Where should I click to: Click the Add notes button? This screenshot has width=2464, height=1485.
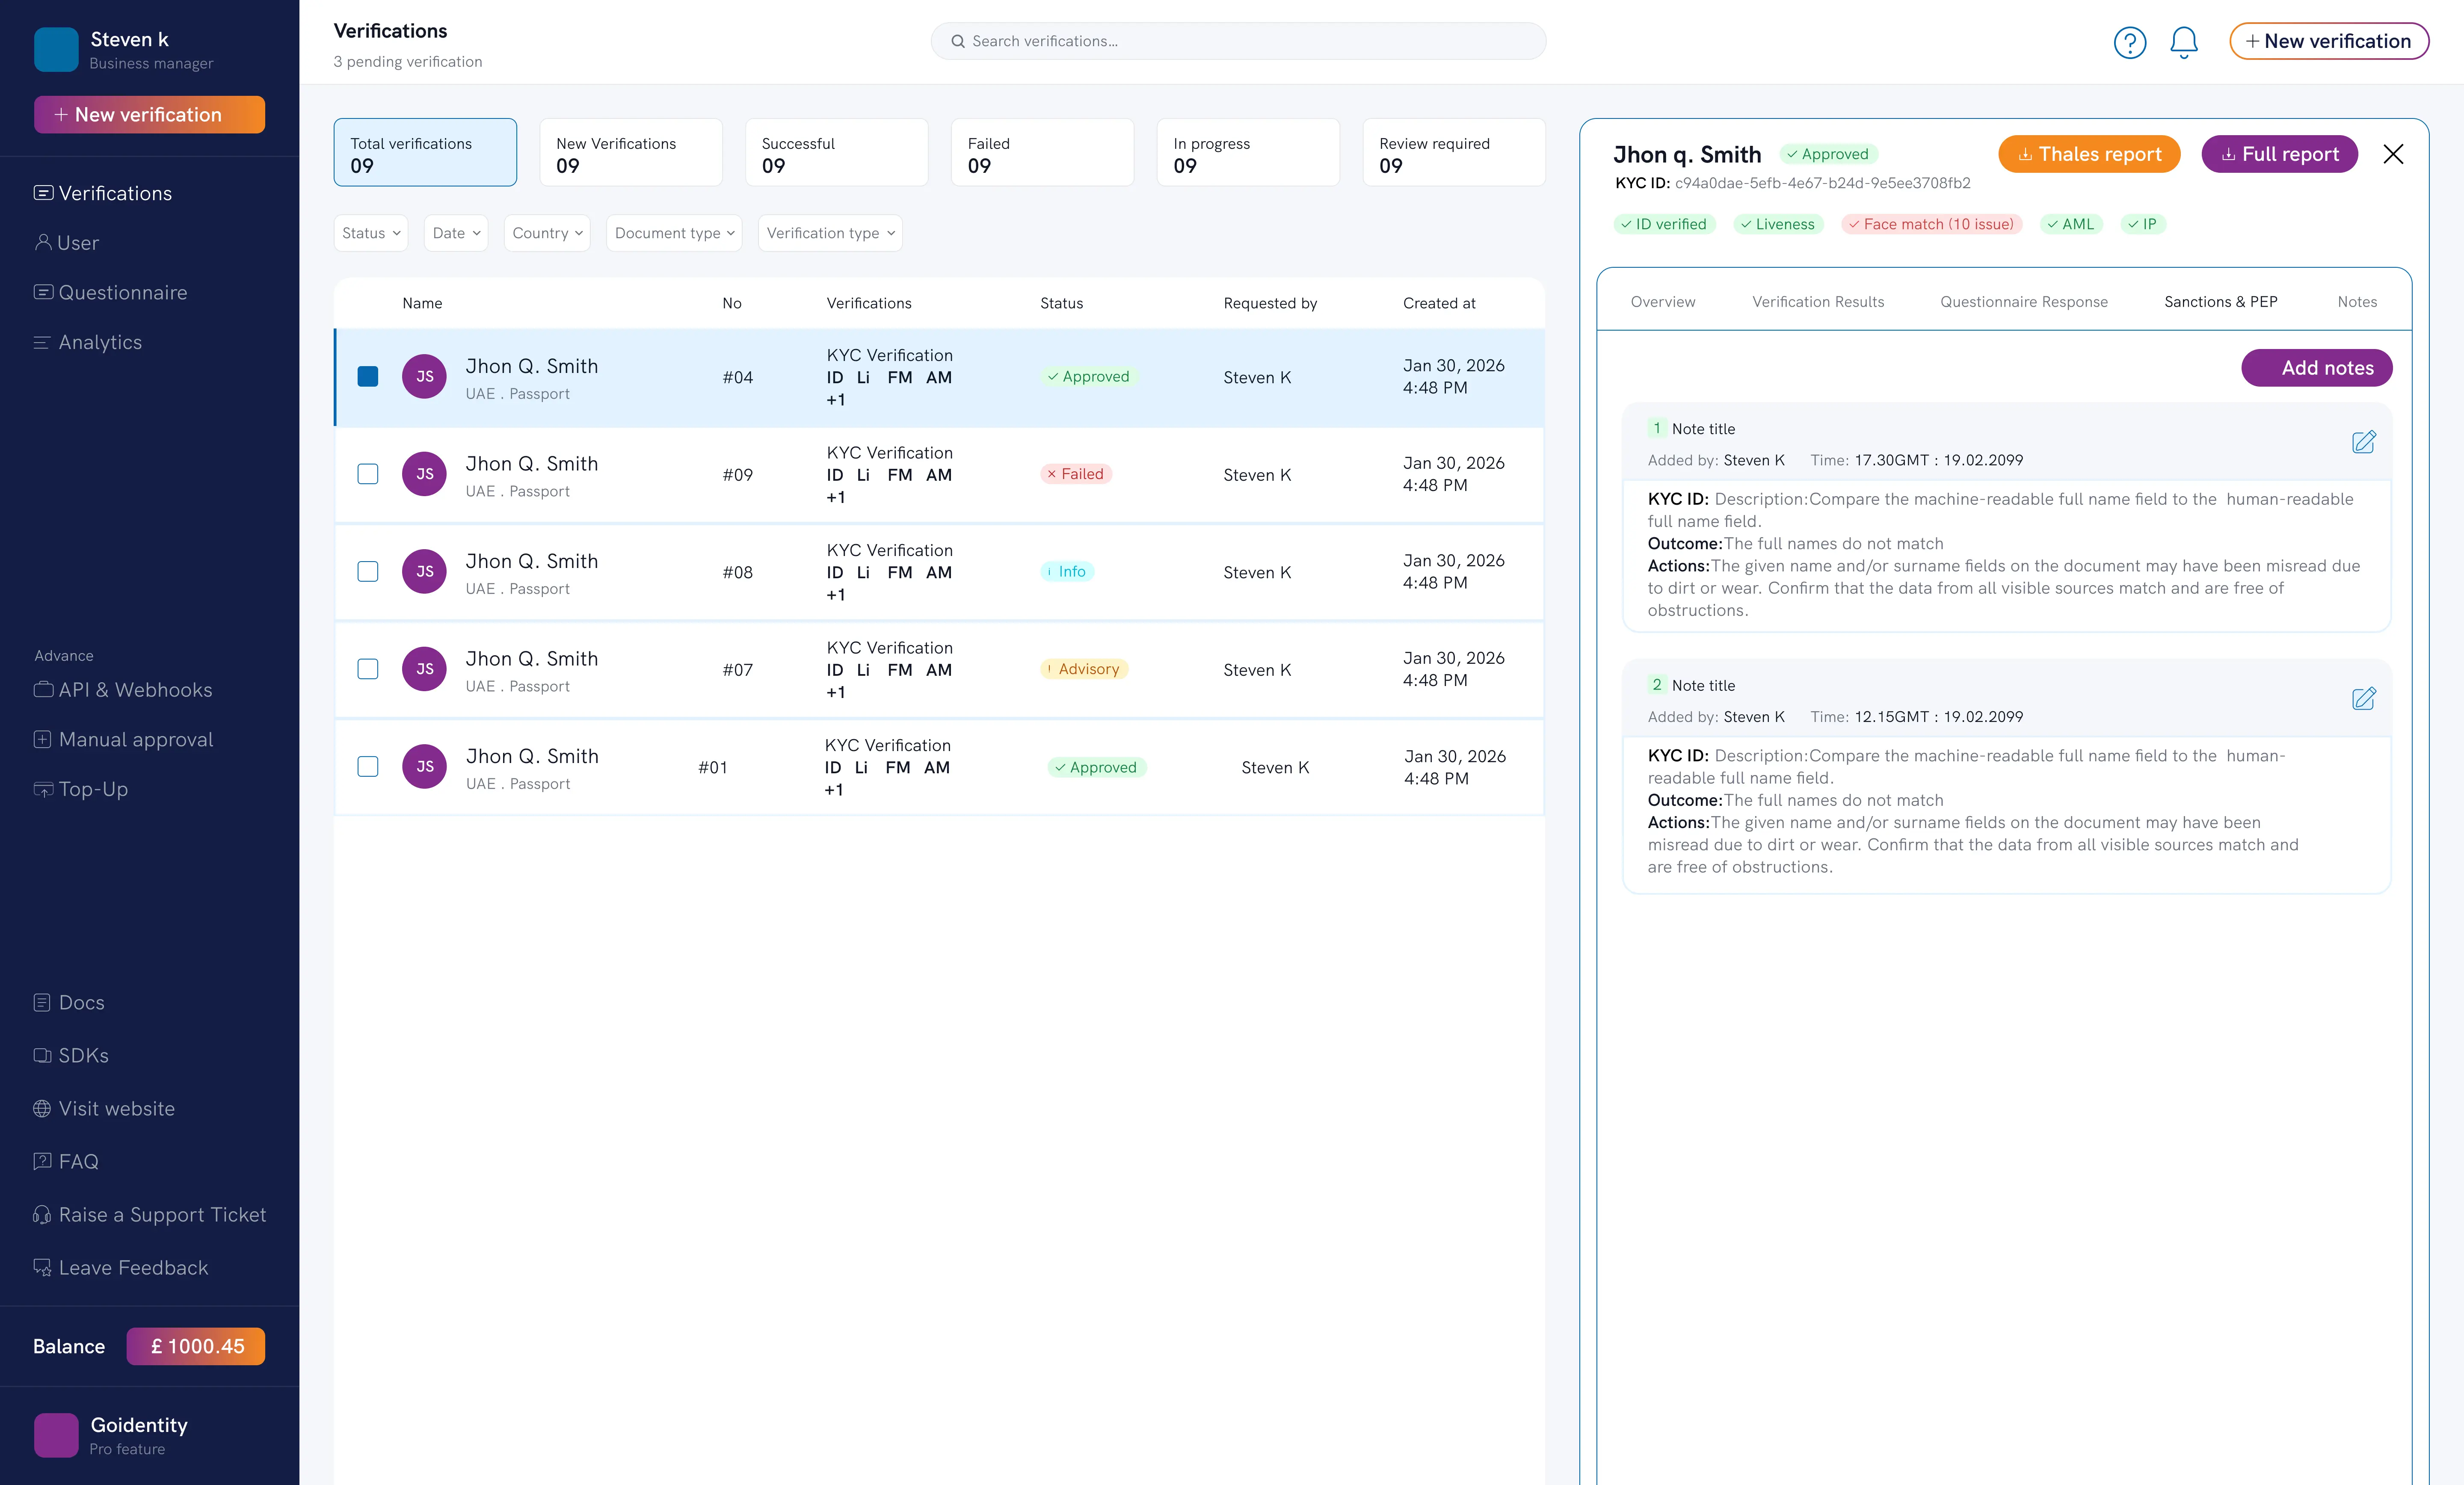coord(2317,368)
